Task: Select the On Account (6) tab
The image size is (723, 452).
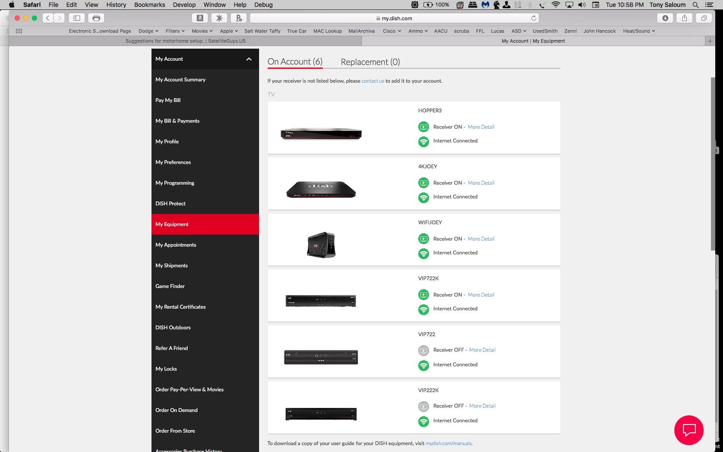Action: 295,62
